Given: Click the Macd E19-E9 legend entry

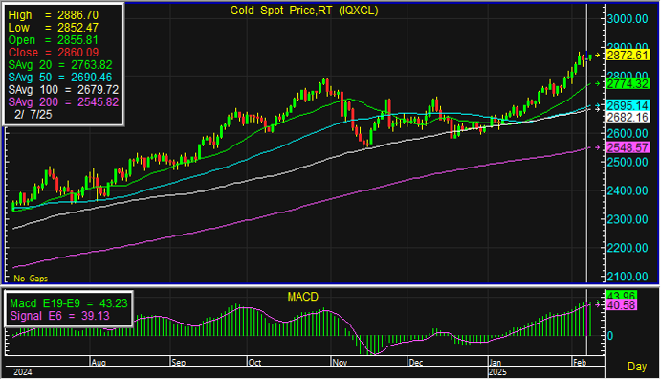Looking at the screenshot, I should tap(68, 303).
